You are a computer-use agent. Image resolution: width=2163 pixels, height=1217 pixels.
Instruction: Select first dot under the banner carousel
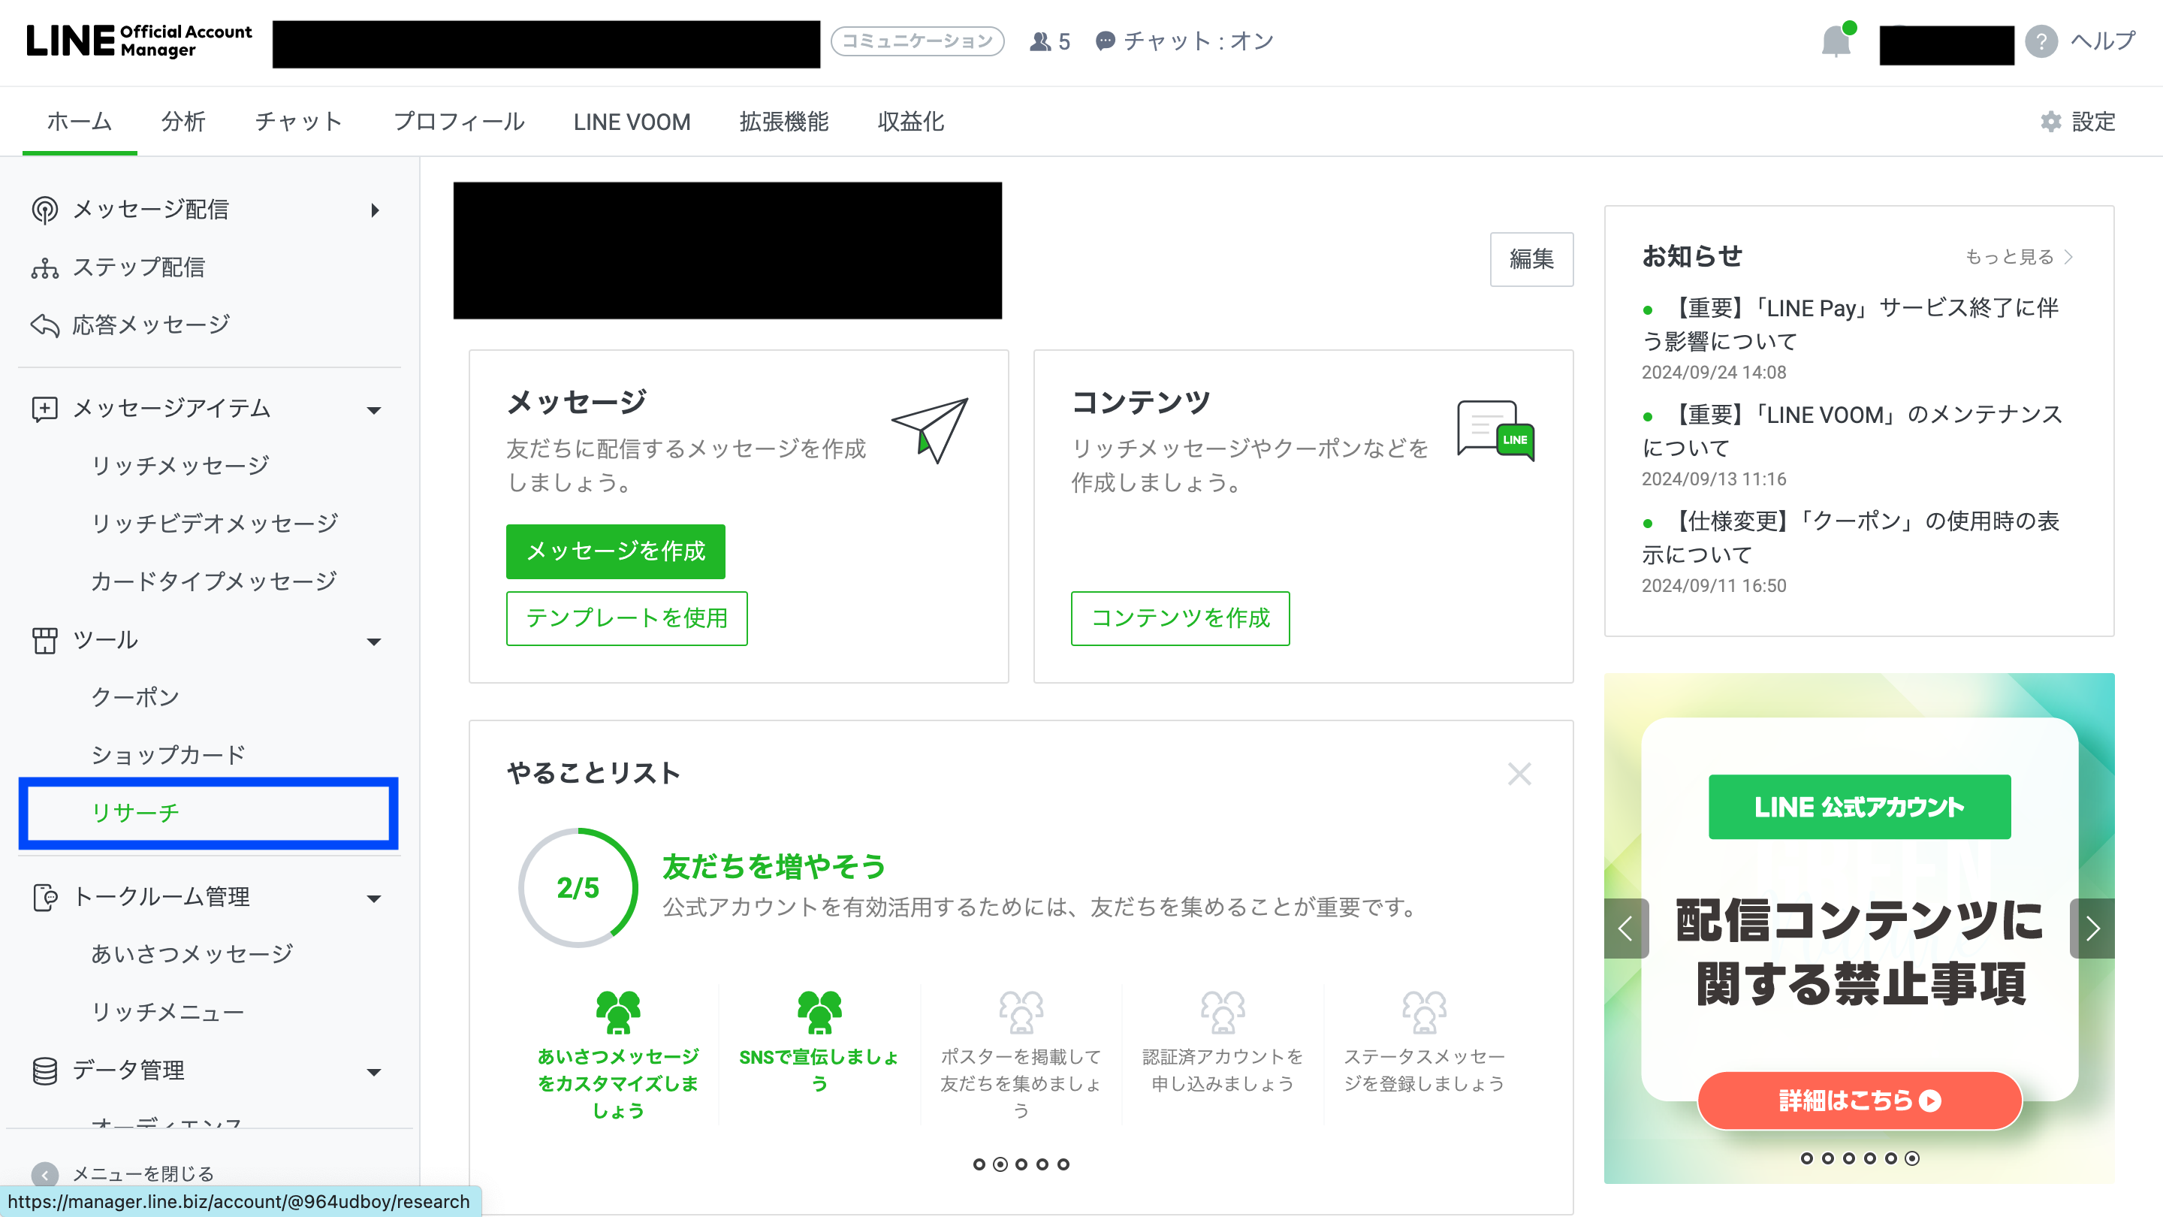click(1806, 1158)
